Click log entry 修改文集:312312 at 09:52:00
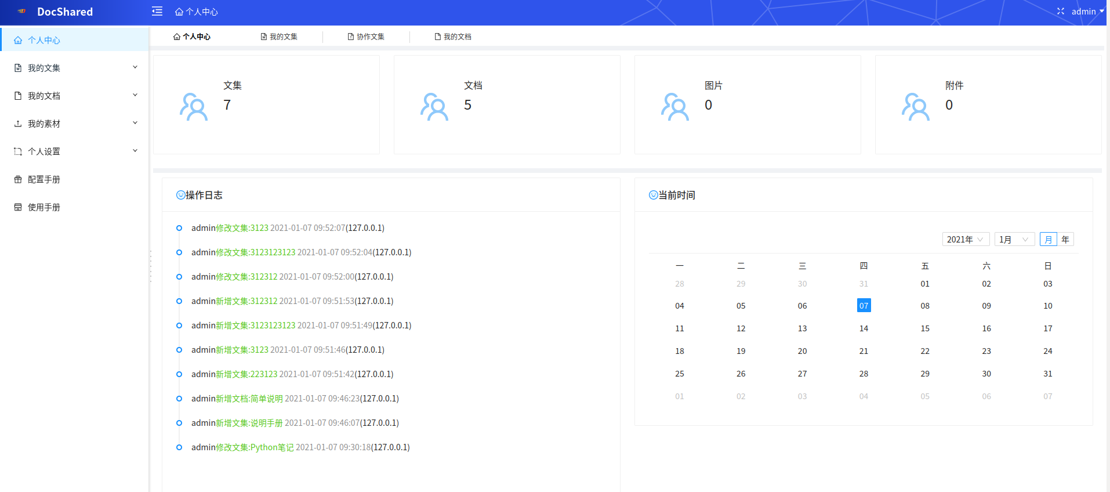The image size is (1110, 492). click(x=292, y=277)
